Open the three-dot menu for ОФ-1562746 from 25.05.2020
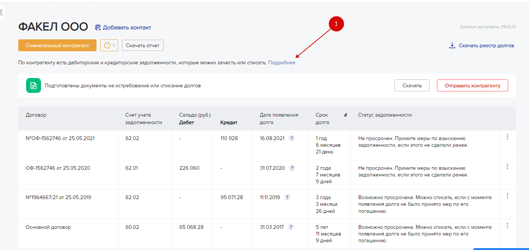 coord(507,166)
